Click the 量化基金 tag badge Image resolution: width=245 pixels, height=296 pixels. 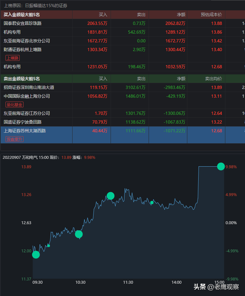click(x=15, y=104)
